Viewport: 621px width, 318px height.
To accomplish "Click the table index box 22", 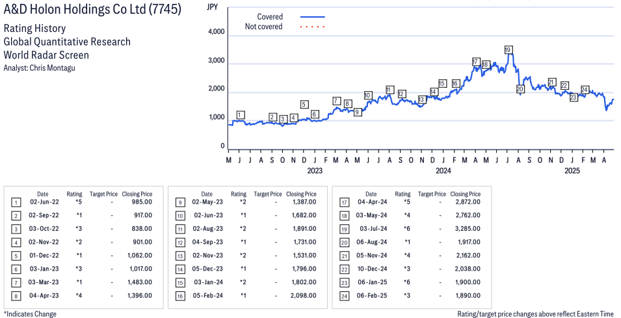I will (345, 269).
